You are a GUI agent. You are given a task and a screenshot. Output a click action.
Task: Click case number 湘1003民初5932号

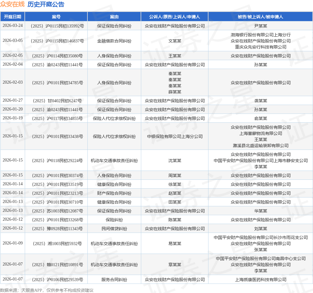(65, 244)
